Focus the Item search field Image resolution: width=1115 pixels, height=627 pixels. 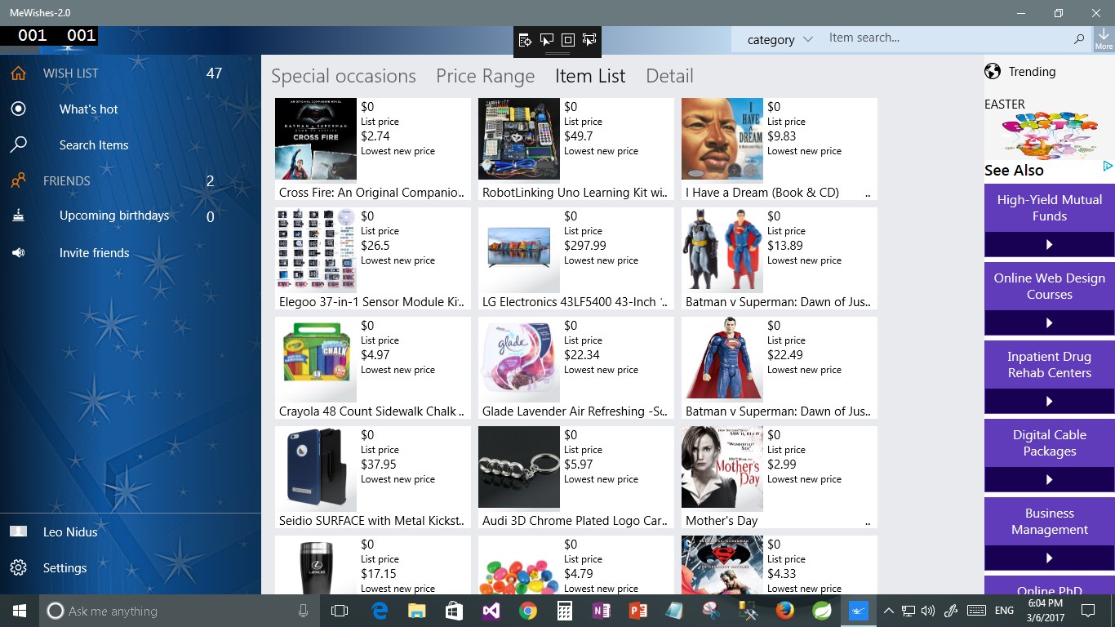(x=946, y=38)
